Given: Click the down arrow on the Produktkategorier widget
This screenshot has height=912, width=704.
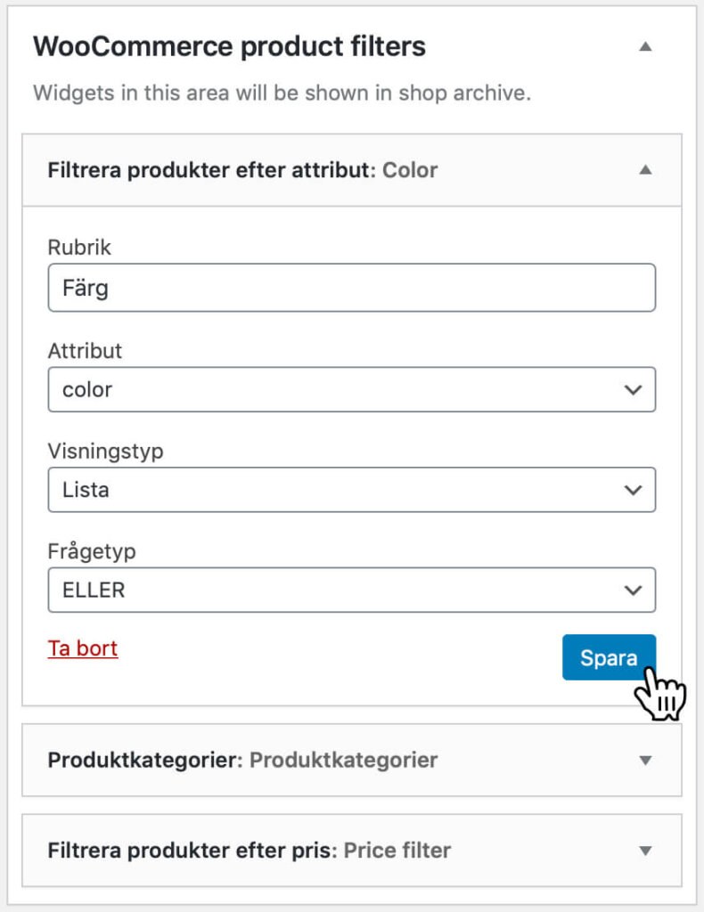Looking at the screenshot, I should click(x=643, y=760).
